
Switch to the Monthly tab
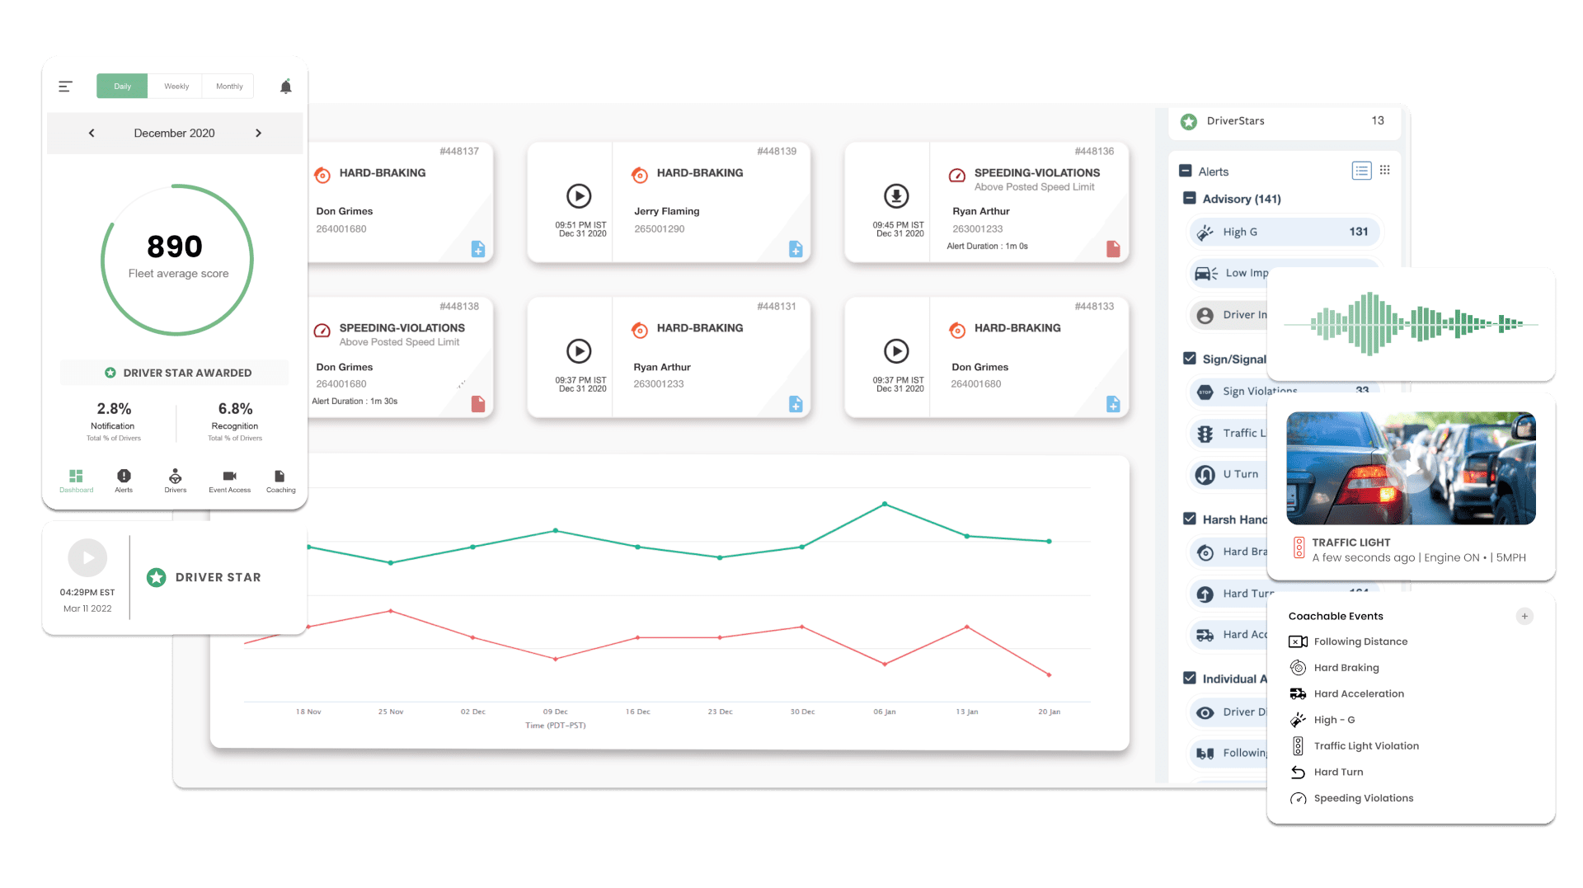228,86
